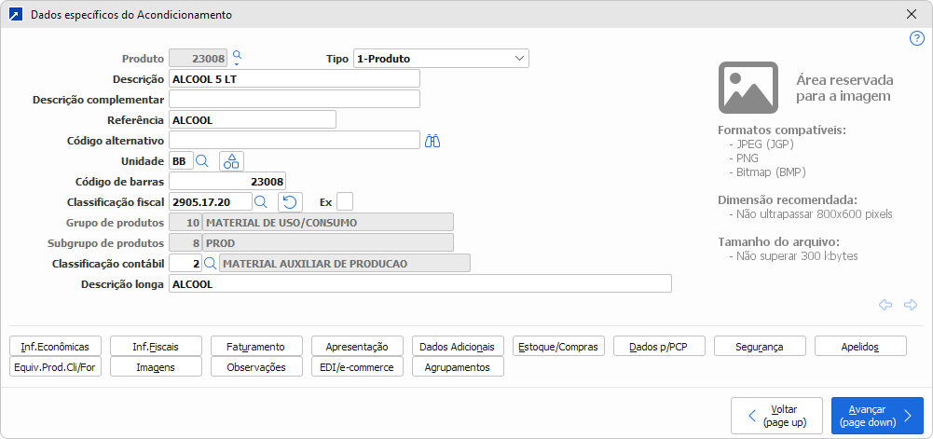Screen dimensions: 933x439
Task: Open the Estoque/Compras section
Action: 558,347
